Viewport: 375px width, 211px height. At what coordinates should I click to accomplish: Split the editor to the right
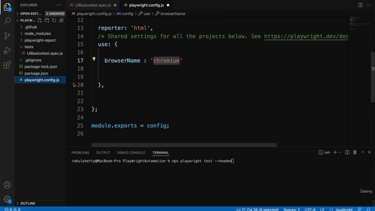(x=360, y=5)
